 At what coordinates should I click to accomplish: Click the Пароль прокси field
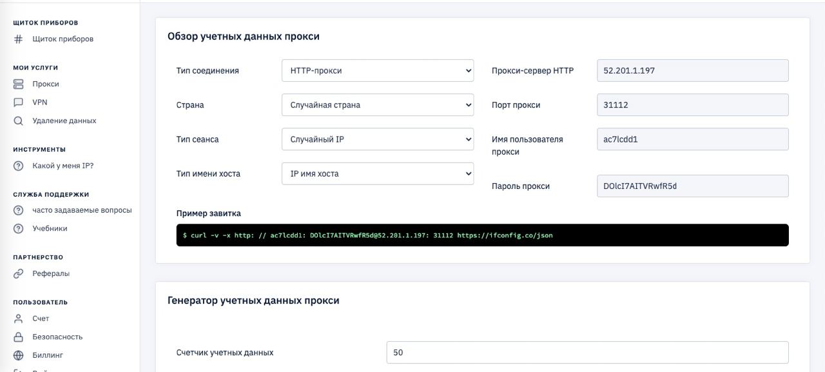tap(692, 186)
